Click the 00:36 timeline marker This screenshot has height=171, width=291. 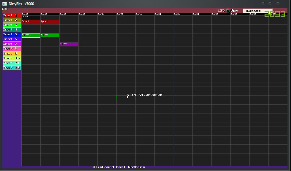253,14
